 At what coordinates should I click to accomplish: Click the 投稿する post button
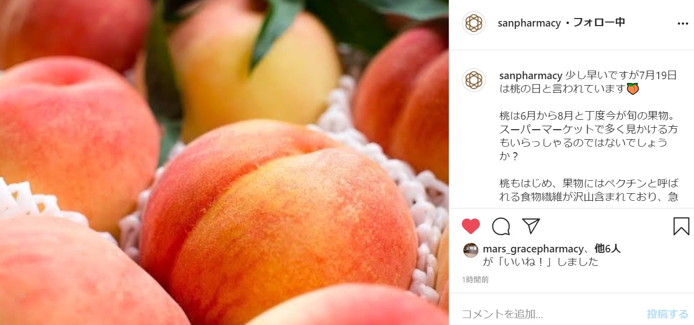[x=667, y=314]
